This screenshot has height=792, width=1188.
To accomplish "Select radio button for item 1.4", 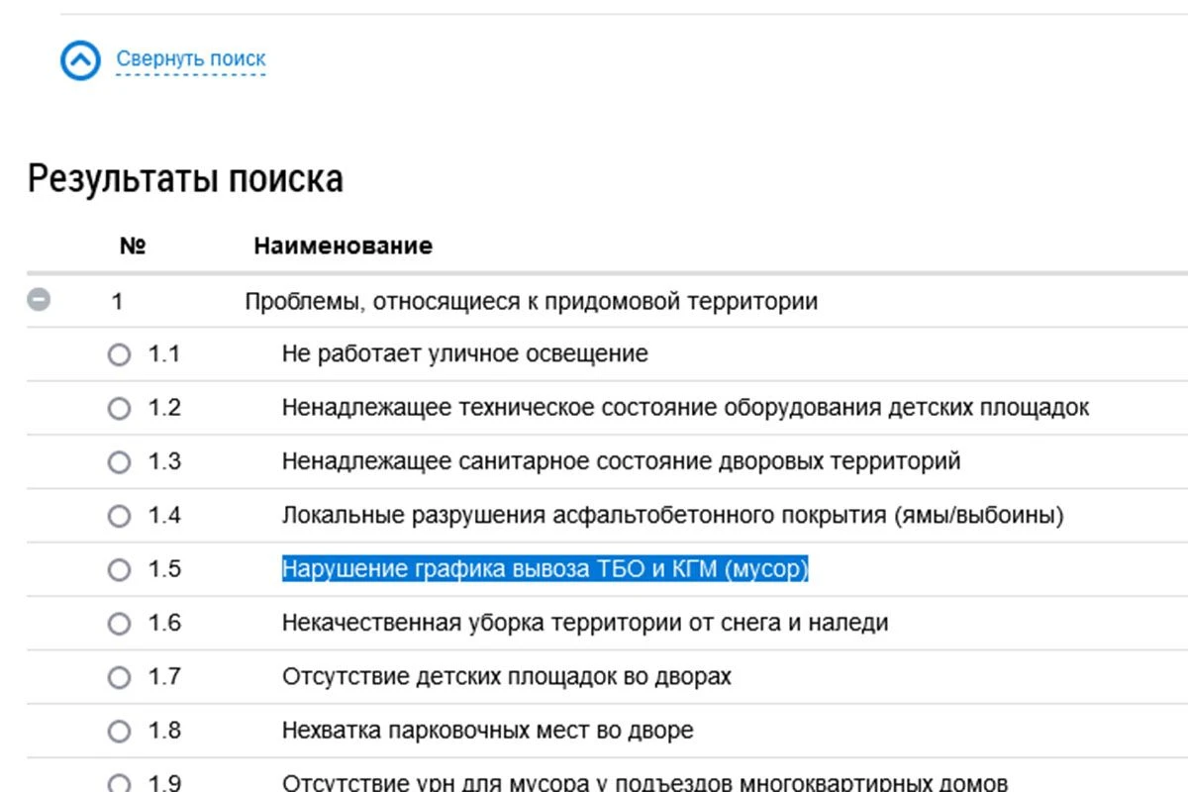I will [119, 516].
